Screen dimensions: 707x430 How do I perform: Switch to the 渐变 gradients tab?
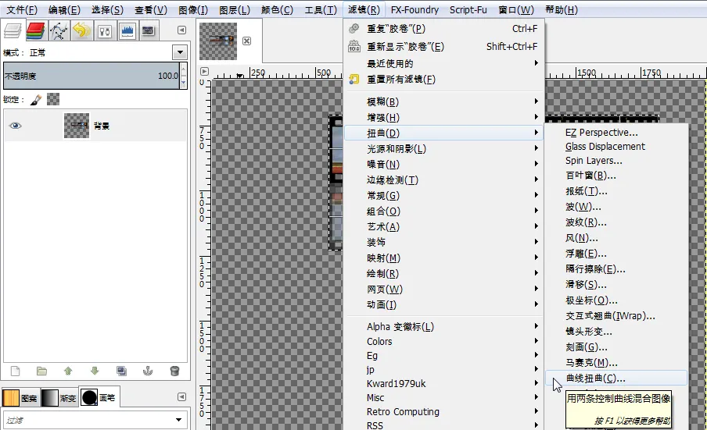pyautogui.click(x=59, y=398)
